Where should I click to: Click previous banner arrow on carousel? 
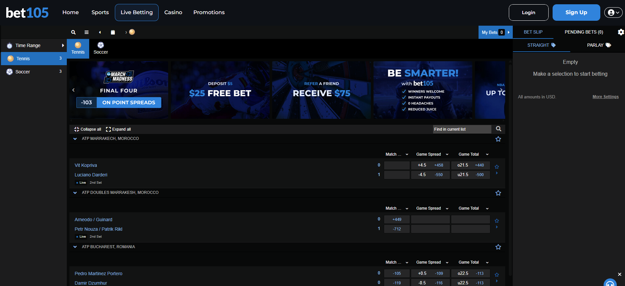pyautogui.click(x=73, y=90)
